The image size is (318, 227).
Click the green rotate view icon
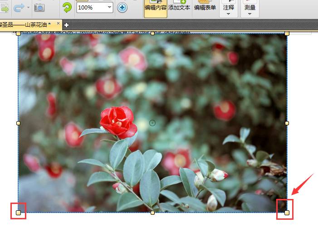[x=67, y=8]
